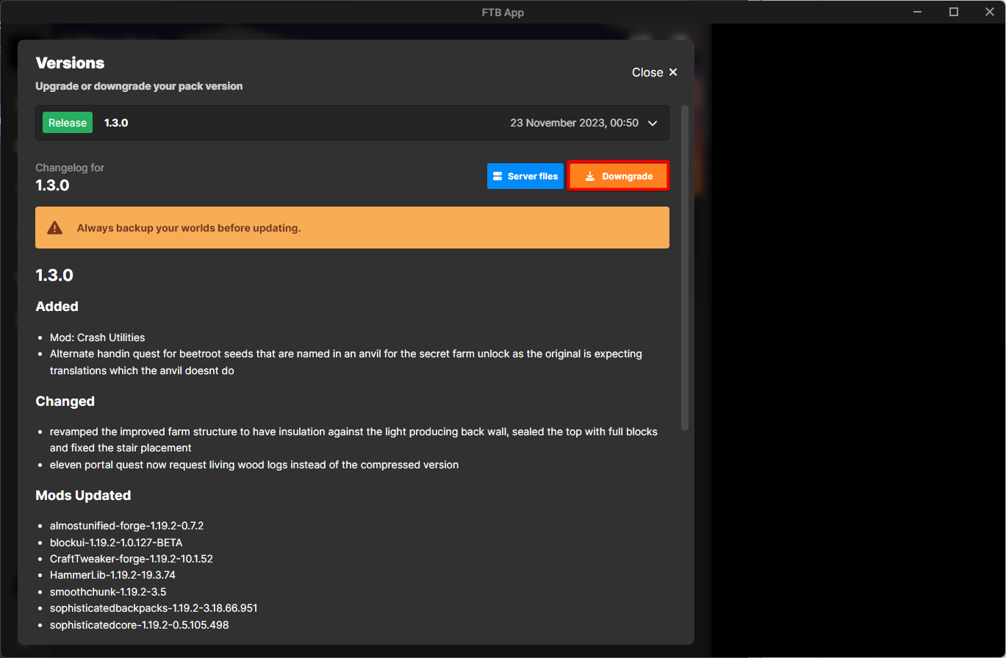
Task: Click 'blockui-1.19.2-1.0.127-BETA' entry
Action: [x=116, y=543]
